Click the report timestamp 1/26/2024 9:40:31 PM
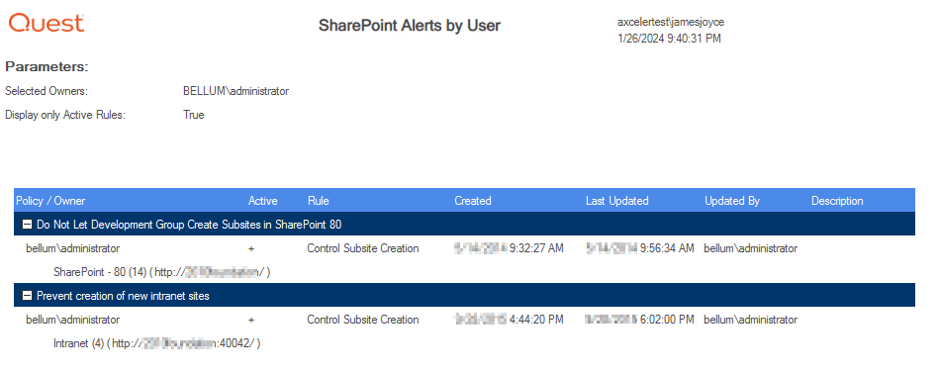This screenshot has width=940, height=374. [669, 39]
